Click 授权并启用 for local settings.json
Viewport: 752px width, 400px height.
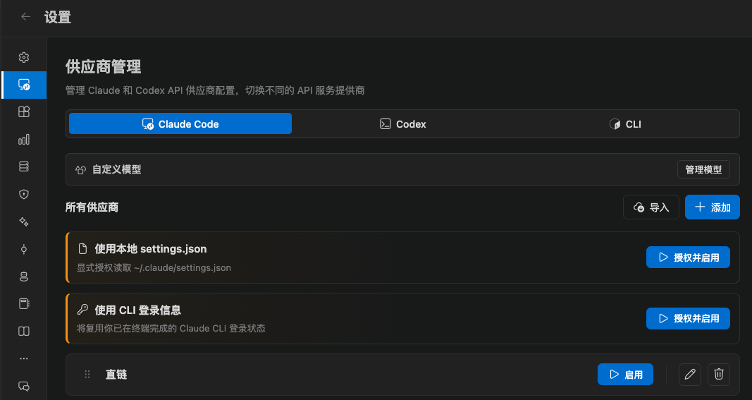tap(688, 257)
